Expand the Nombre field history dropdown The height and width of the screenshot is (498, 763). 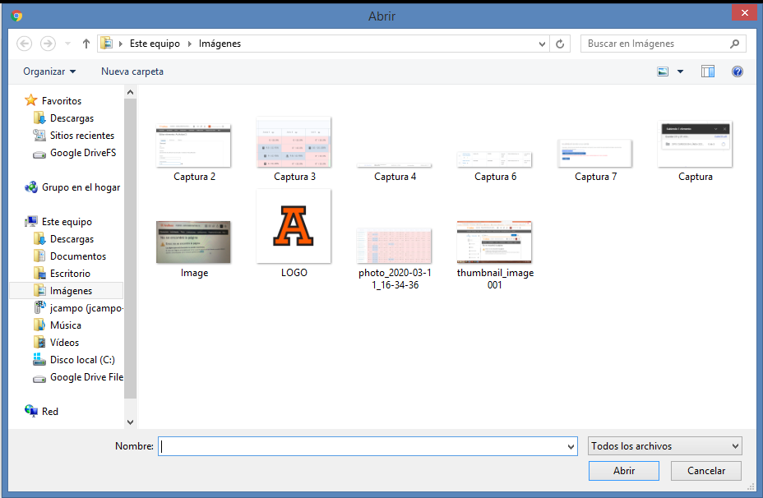pyautogui.click(x=571, y=446)
